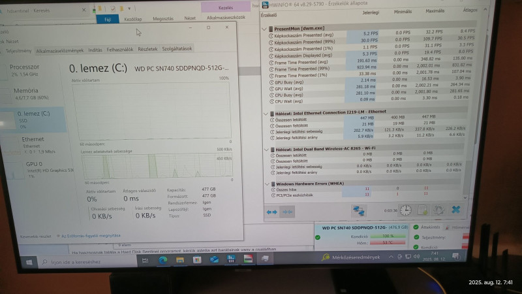
Task: Open Microsoft Store from the taskbar
Action: point(197,259)
